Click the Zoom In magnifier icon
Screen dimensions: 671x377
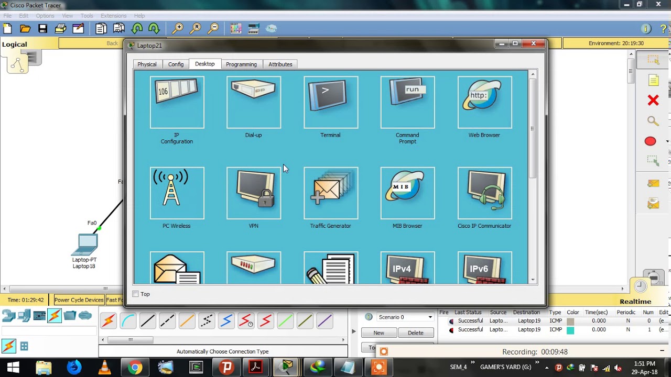pos(178,28)
